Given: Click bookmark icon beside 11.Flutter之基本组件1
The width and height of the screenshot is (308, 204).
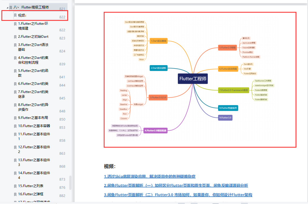Looking at the screenshot, I should (15, 134).
